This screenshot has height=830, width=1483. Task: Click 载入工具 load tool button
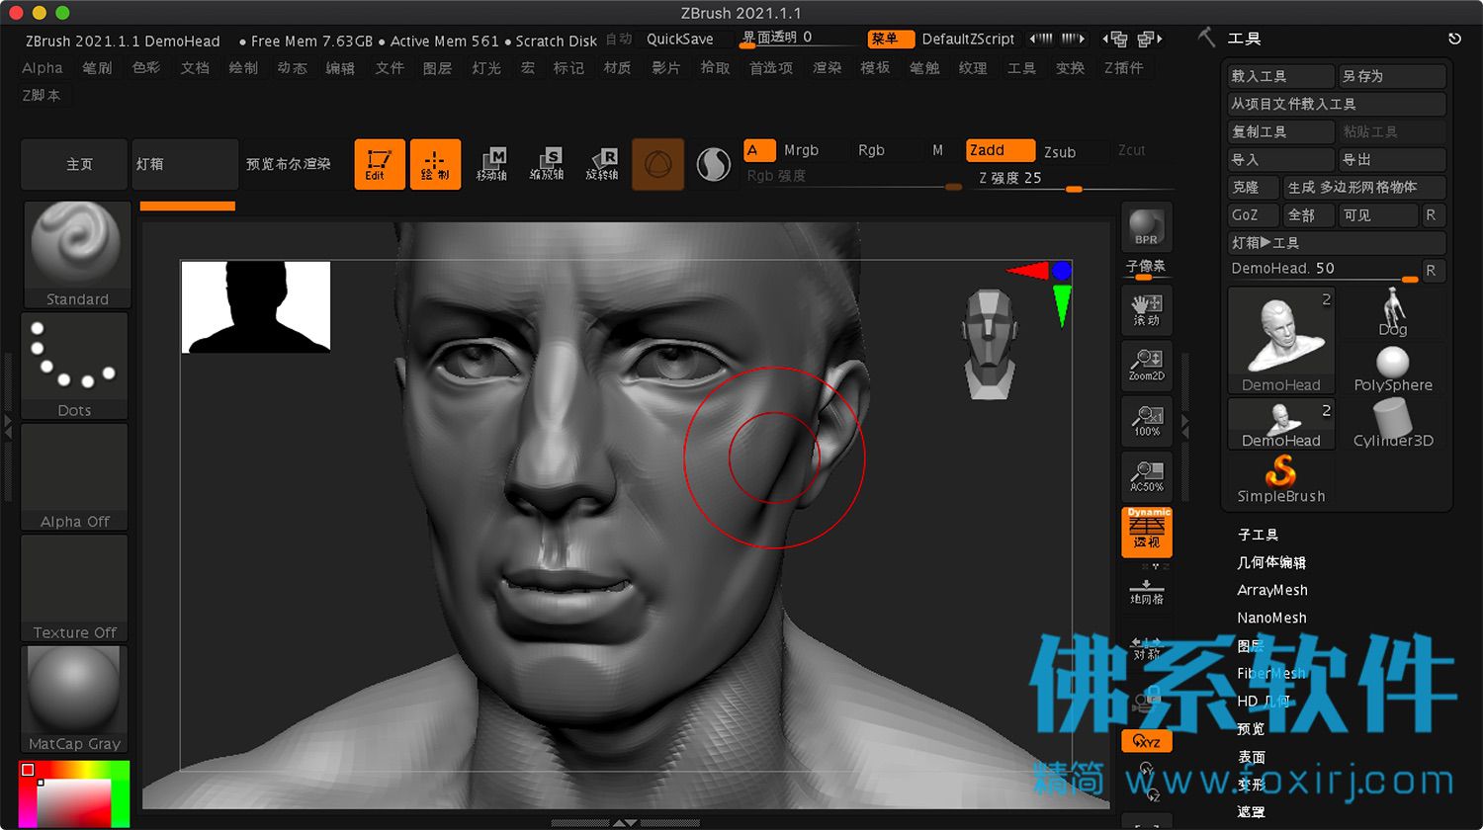tap(1281, 76)
